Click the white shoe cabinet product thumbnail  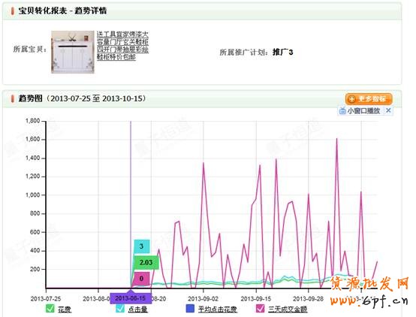point(73,52)
